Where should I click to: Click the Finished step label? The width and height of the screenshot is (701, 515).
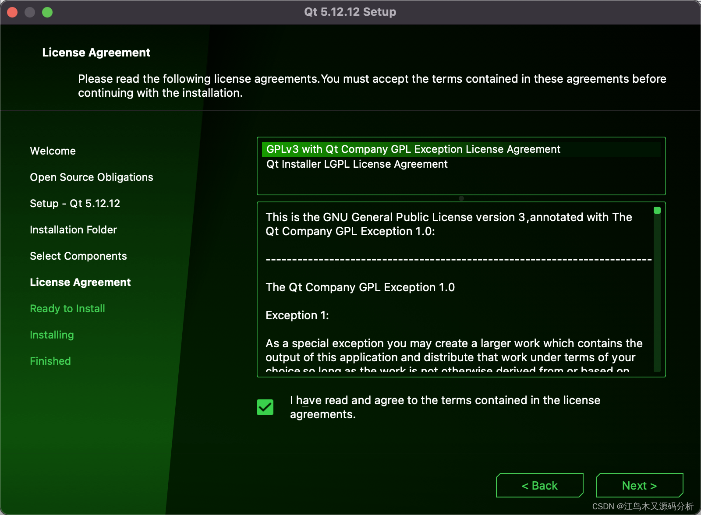pyautogui.click(x=50, y=361)
